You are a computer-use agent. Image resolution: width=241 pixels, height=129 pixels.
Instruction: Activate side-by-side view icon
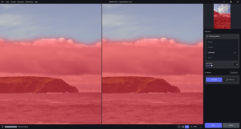click(187, 127)
